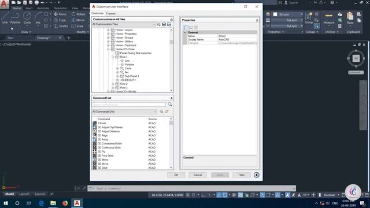Image resolution: width=370 pixels, height=208 pixels.
Task: Toggle grid display in status bar
Action: tap(188, 195)
